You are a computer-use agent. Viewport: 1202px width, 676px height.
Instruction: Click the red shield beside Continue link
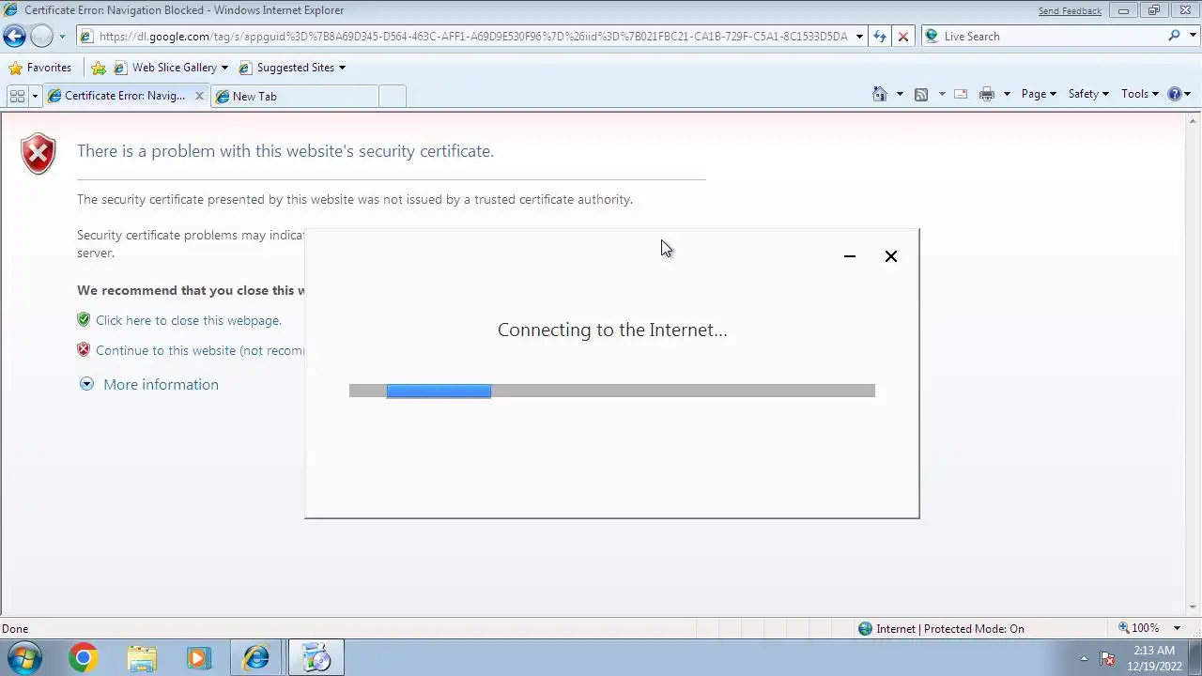[x=84, y=350]
